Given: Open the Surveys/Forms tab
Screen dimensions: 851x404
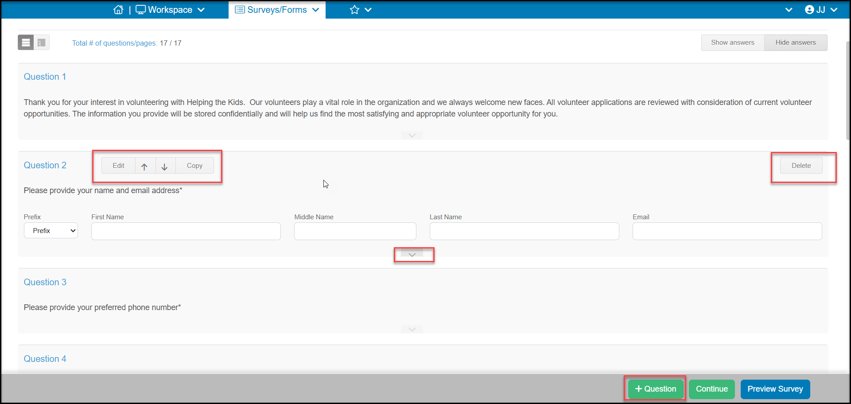Looking at the screenshot, I should 277,10.
